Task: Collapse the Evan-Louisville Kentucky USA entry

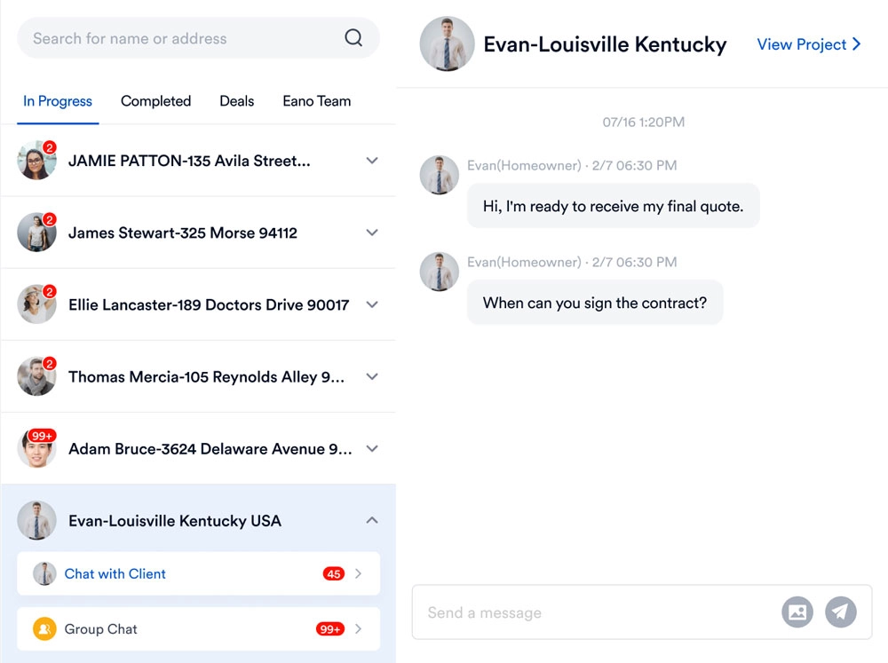Action: coord(372,520)
